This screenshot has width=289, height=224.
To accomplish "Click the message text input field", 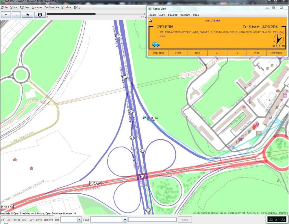I will pos(152,220).
